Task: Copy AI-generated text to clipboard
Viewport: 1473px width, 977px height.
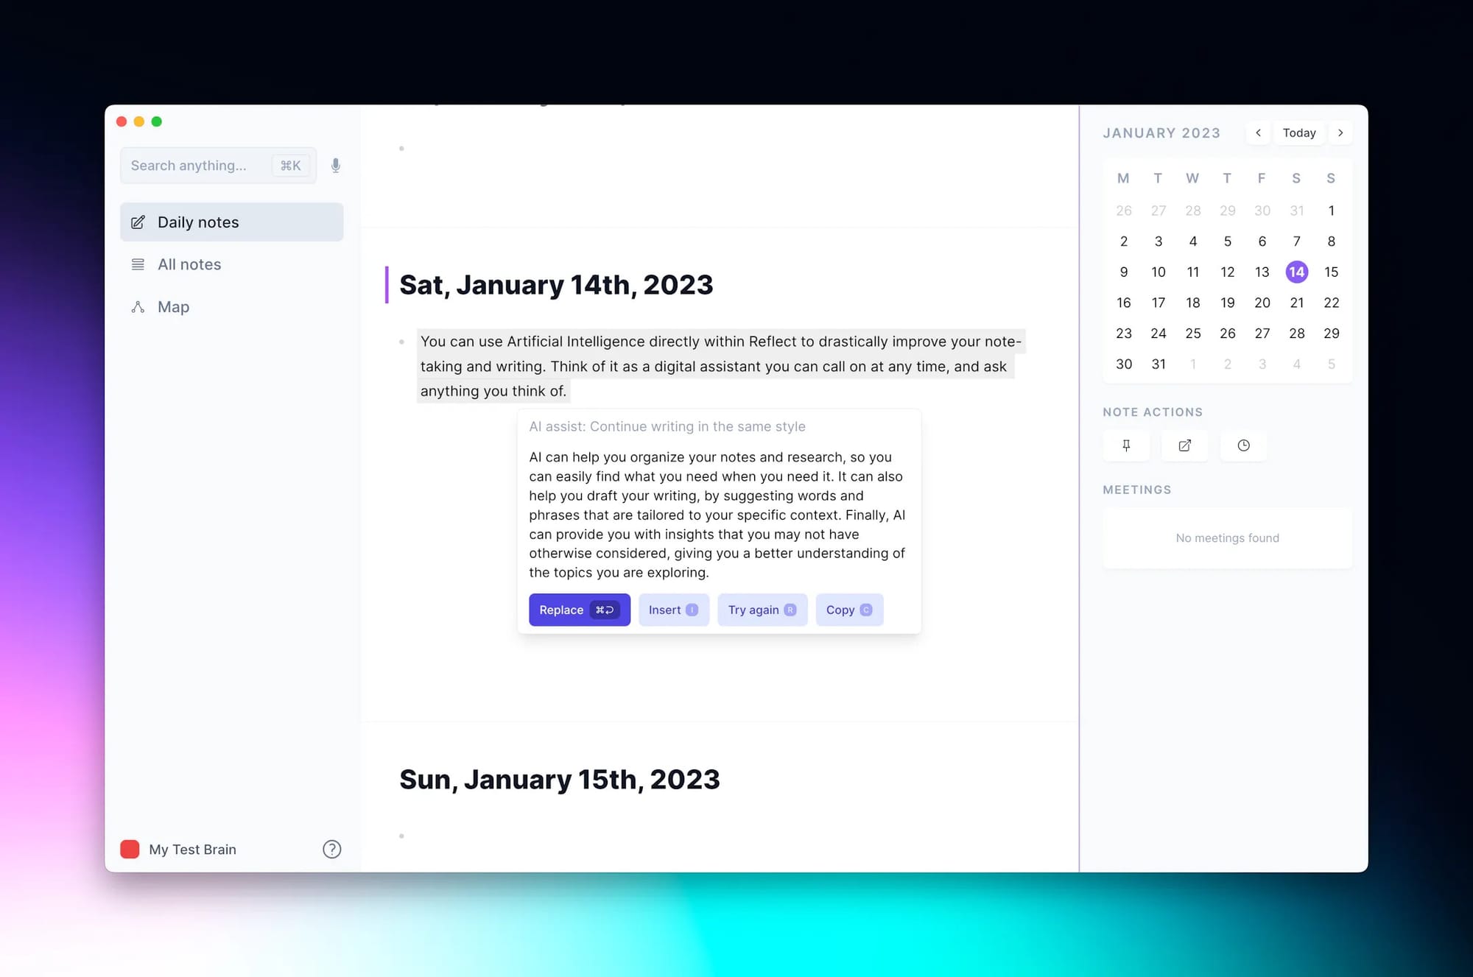Action: coord(848,608)
